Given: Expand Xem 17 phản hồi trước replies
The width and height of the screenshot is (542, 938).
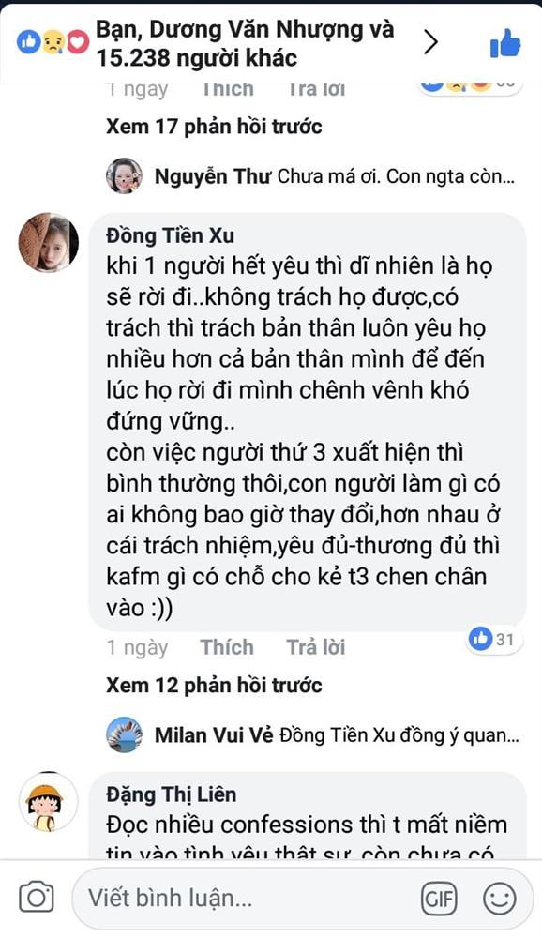Looking at the screenshot, I should 214,127.
